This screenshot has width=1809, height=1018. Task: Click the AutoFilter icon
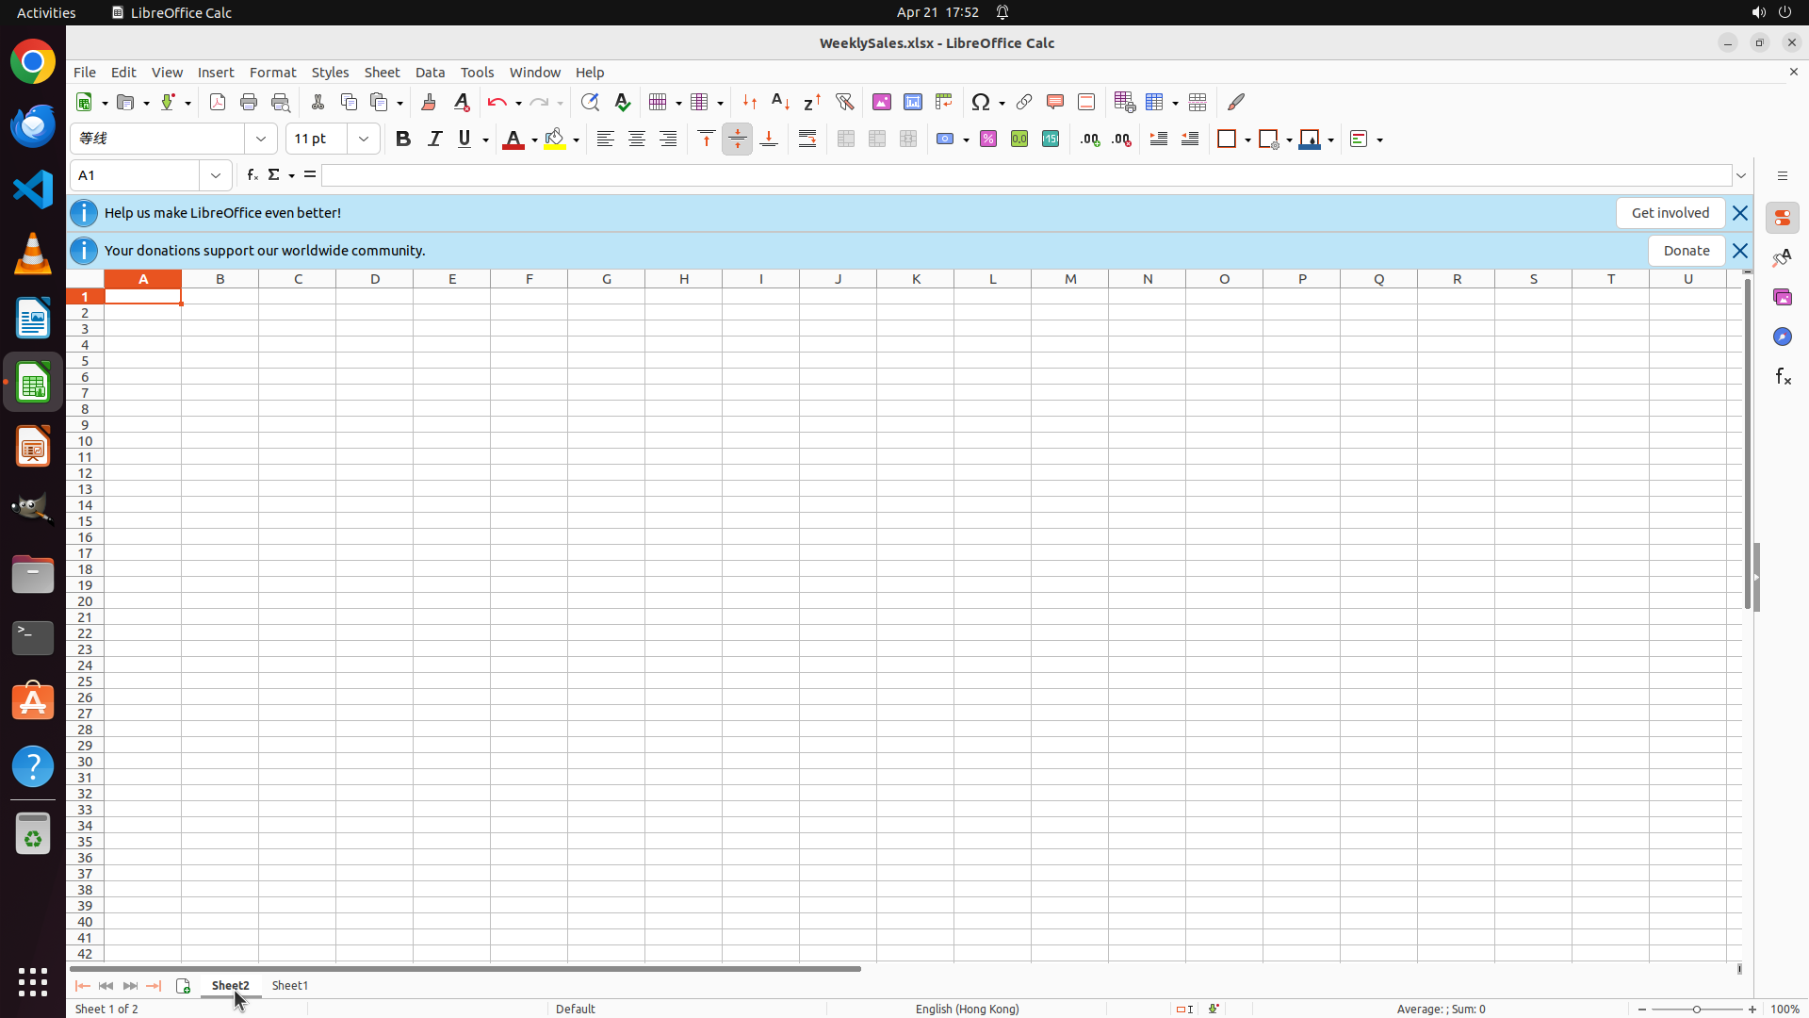pyautogui.click(x=844, y=102)
